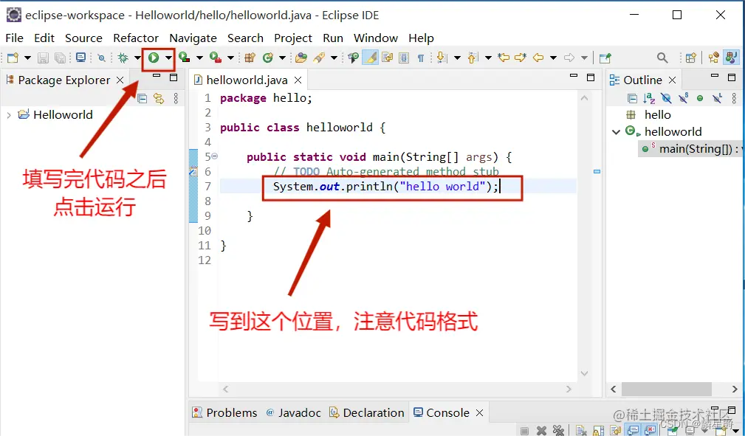
Task: Click the Debug bug icon
Action: click(x=123, y=58)
